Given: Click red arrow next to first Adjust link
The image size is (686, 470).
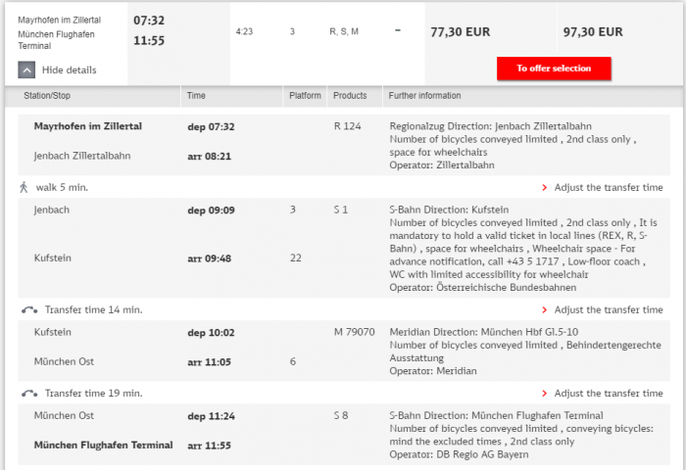Looking at the screenshot, I should pyautogui.click(x=545, y=187).
